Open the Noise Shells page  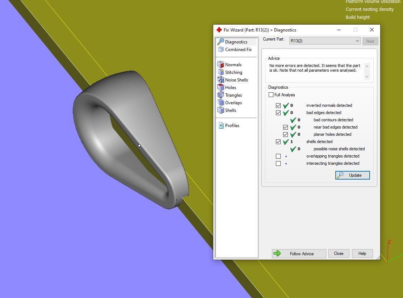[x=236, y=80]
